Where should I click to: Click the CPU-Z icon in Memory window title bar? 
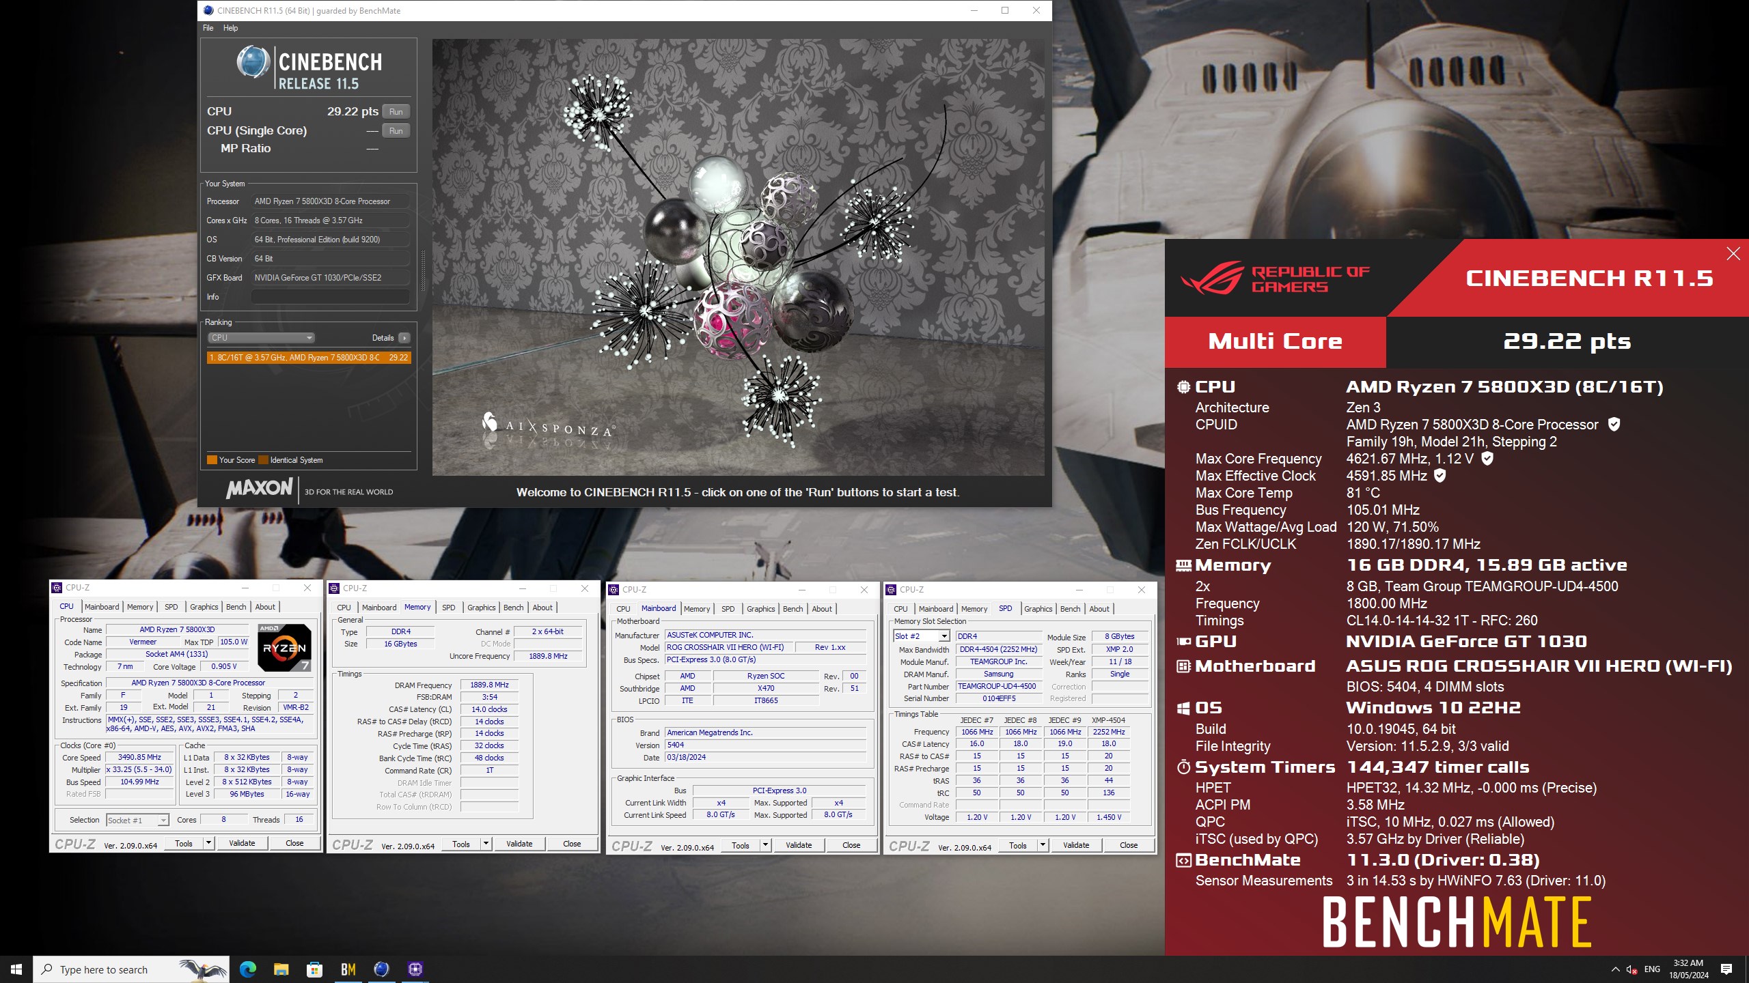click(335, 588)
